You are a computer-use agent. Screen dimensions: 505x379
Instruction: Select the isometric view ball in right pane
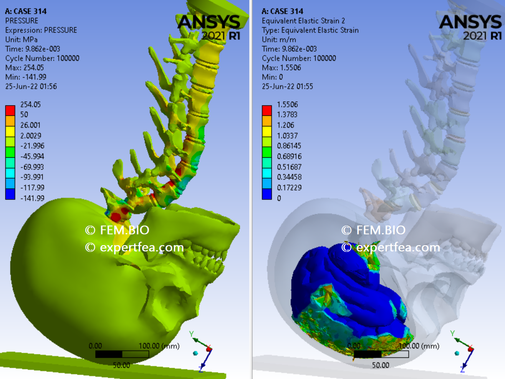[457, 353]
